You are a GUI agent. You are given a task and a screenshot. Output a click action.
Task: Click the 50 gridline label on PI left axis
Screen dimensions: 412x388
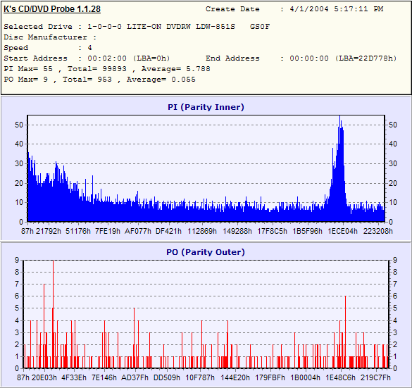[x=19, y=125]
